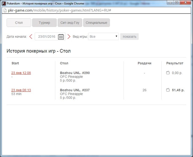Screen dimensions: 193x157
Task: Open the session link 23 янв 08:13
Action: pyautogui.click(x=21, y=90)
